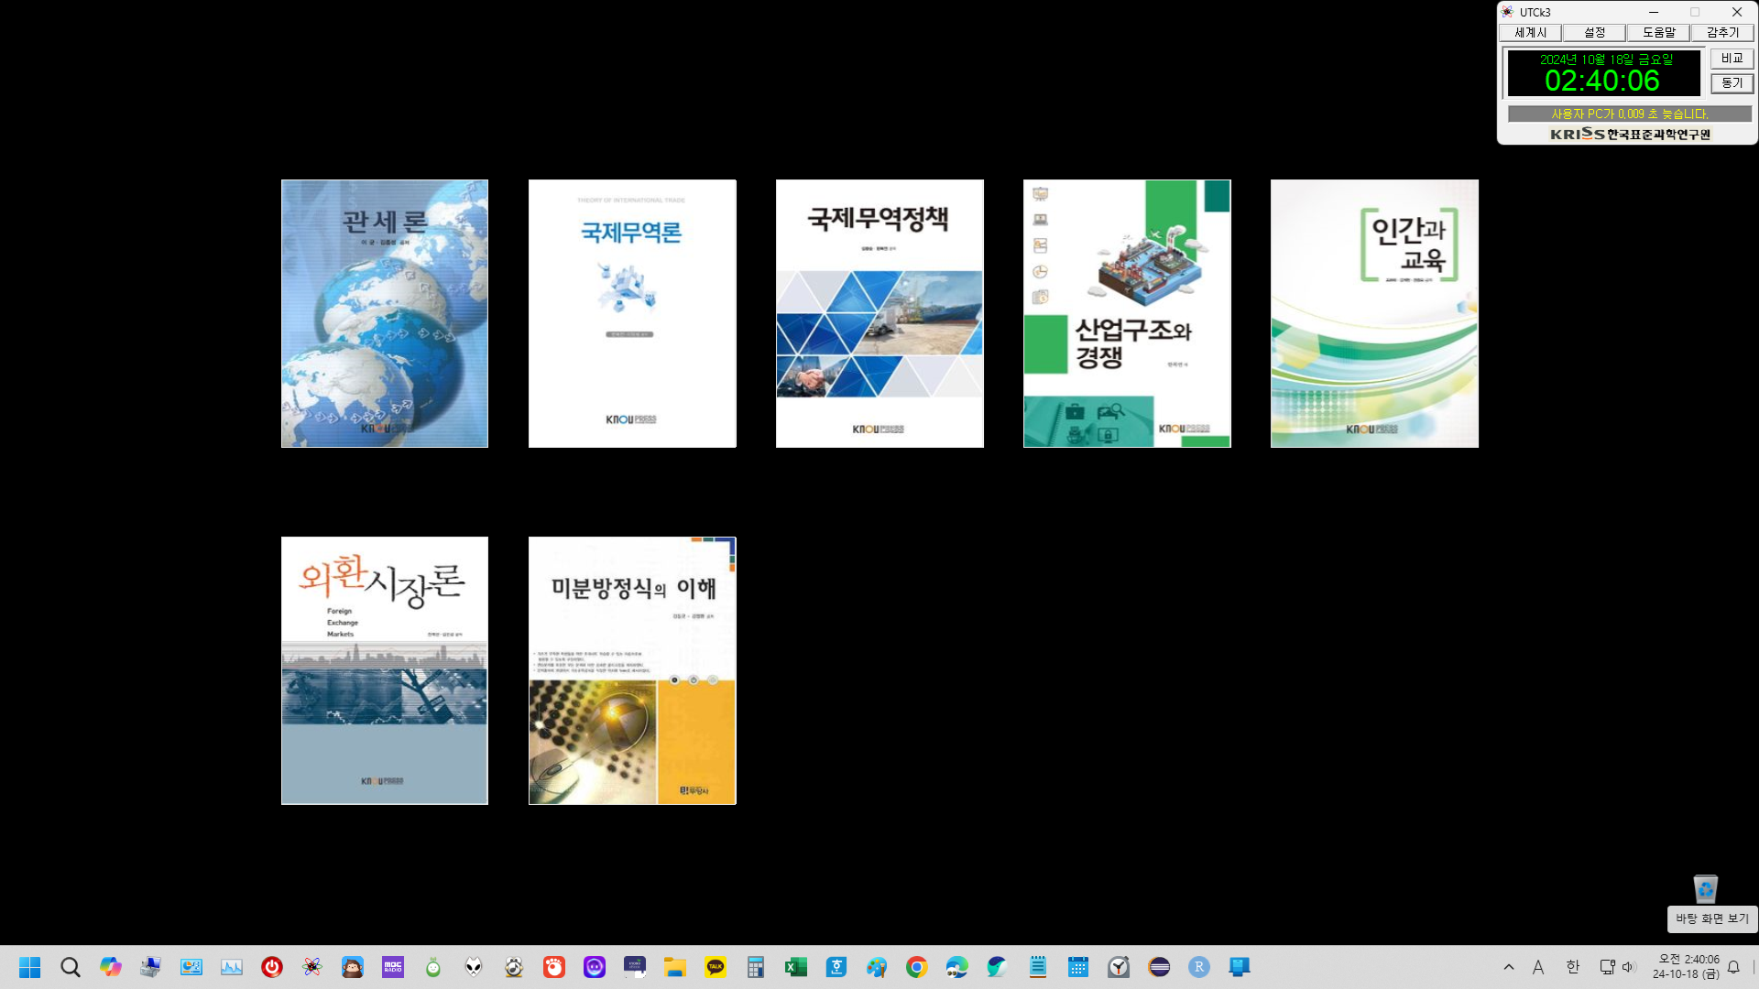1759x989 pixels.
Task: Open KakaoTalk taskbar icon
Action: tap(716, 967)
